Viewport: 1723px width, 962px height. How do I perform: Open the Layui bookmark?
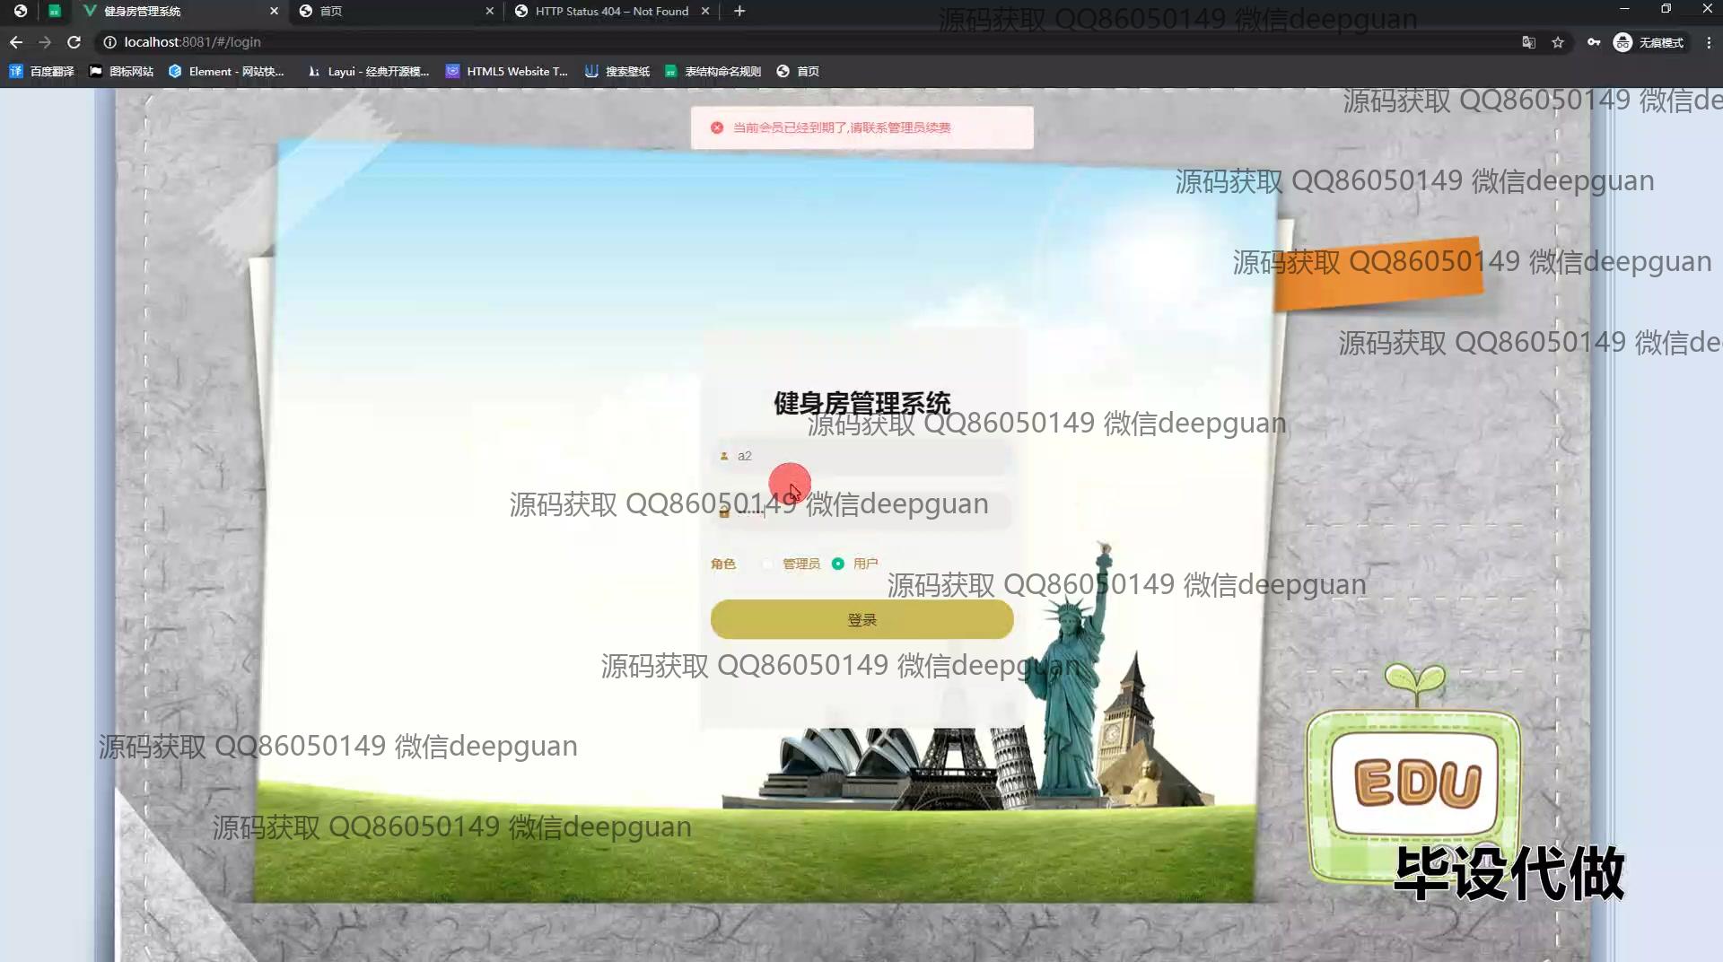[368, 71]
